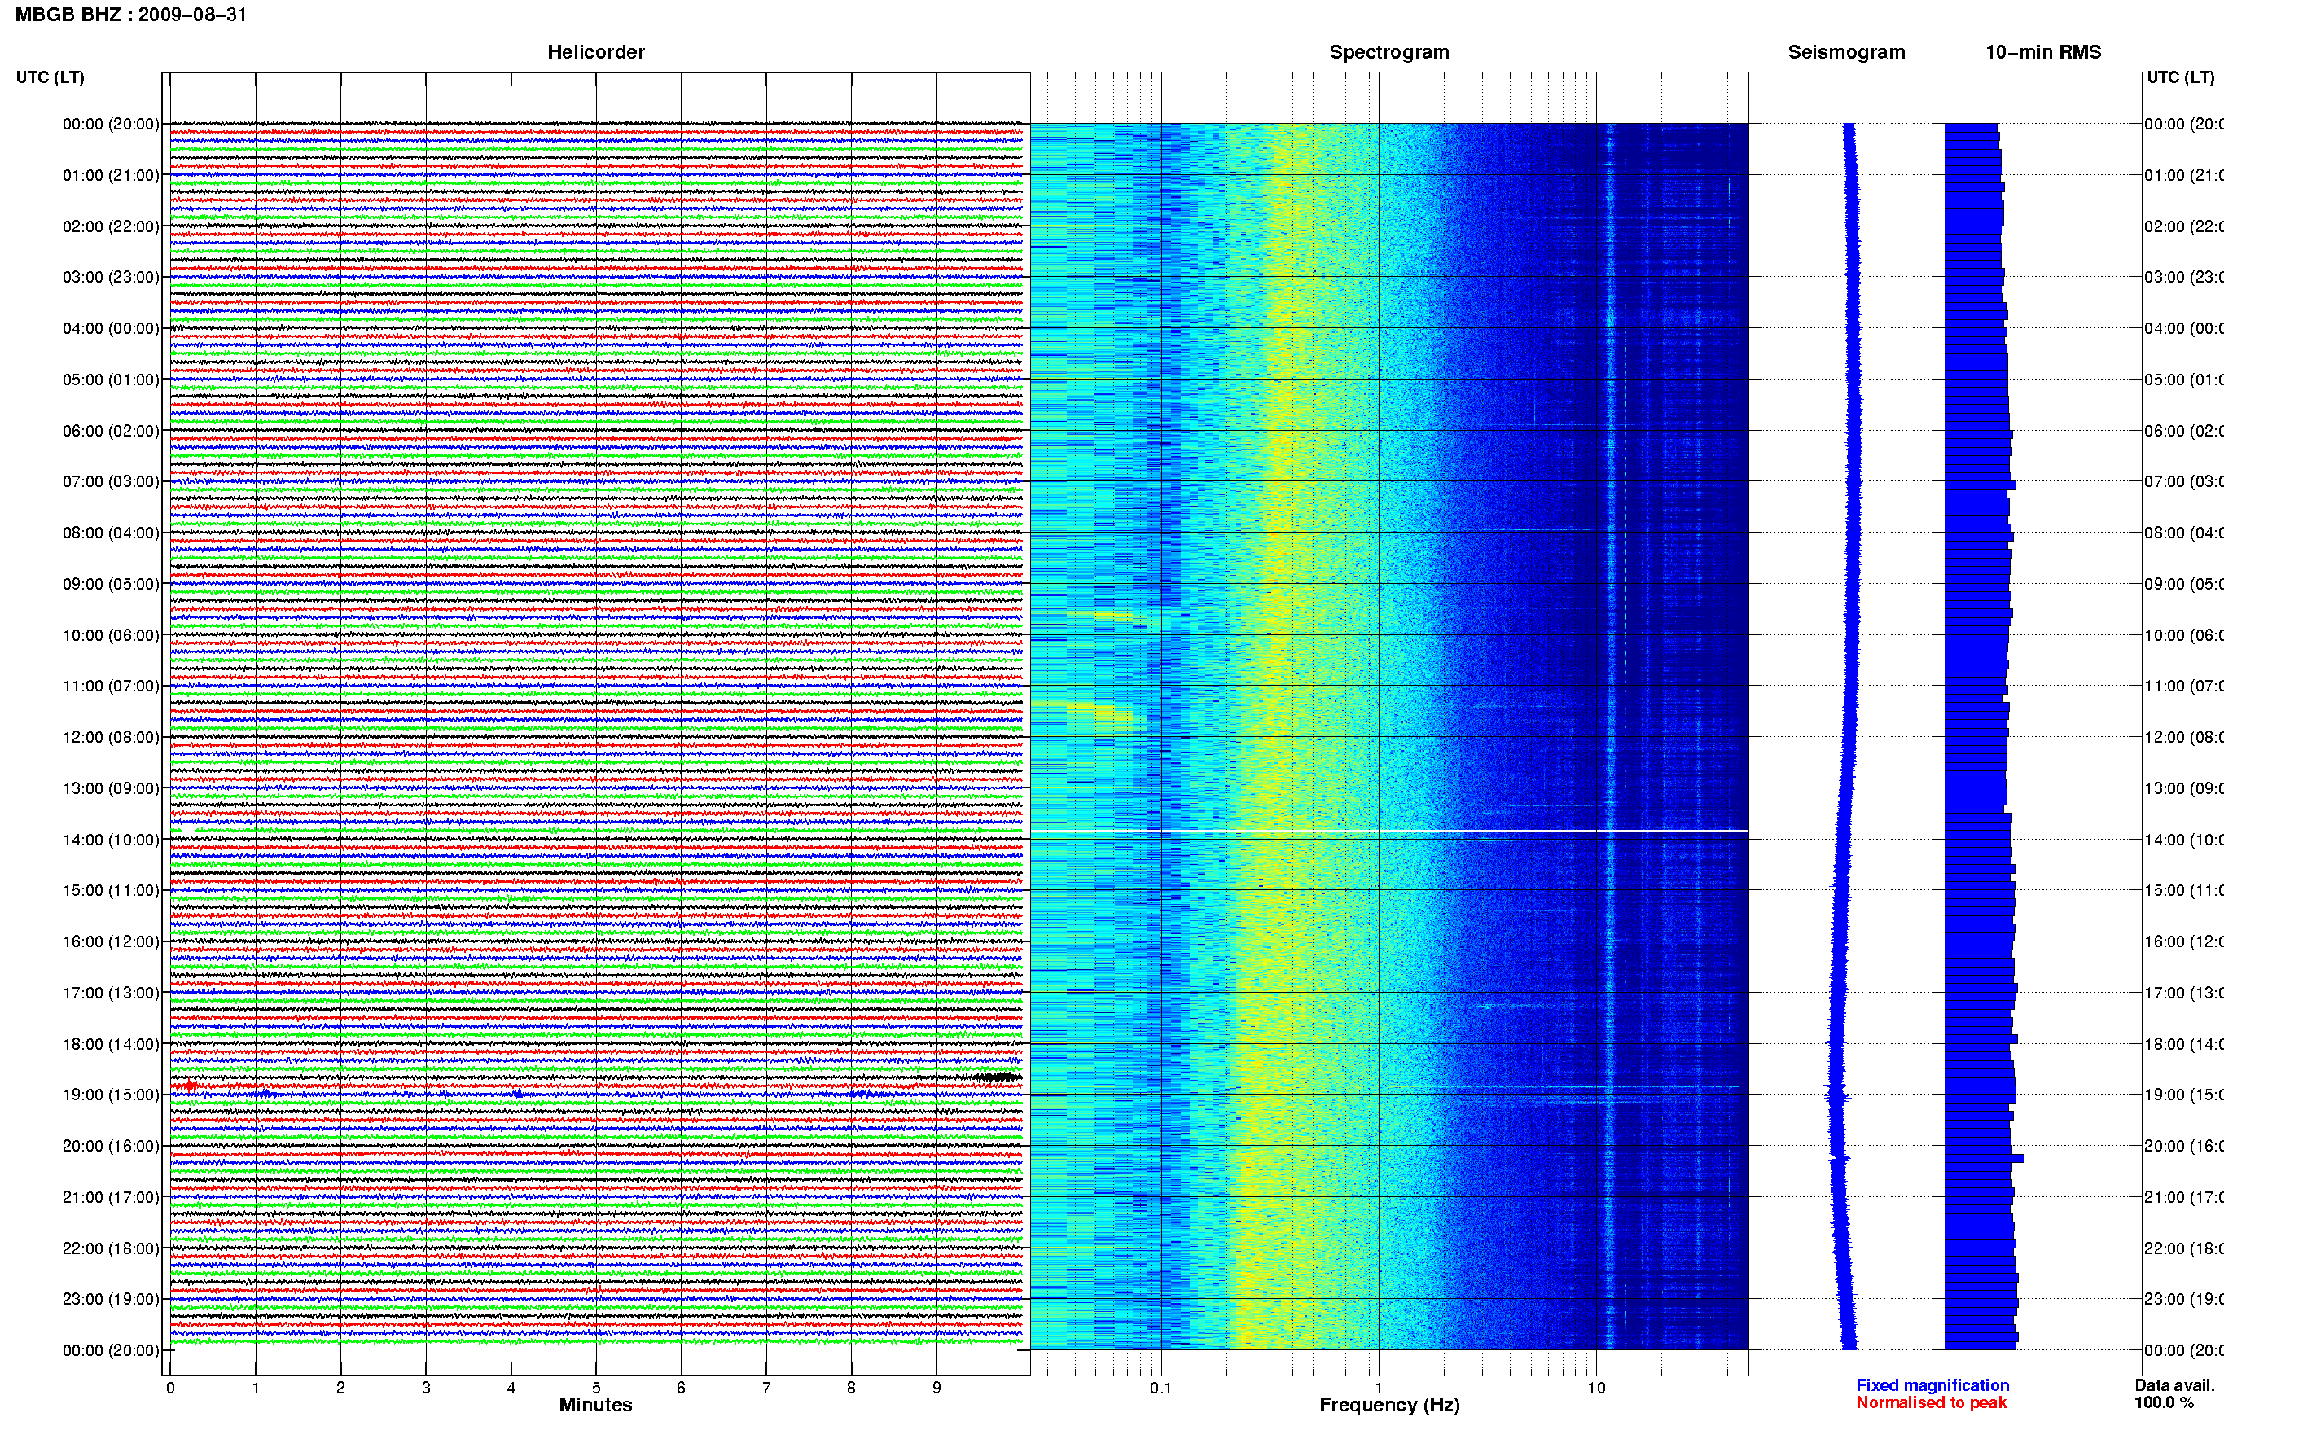The image size is (2316, 1448).
Task: Click the 'Fixed magnification' legend text
Action: [x=1932, y=1386]
